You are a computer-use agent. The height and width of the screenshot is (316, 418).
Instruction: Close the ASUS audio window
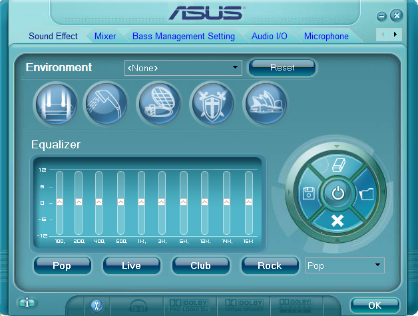(397, 15)
